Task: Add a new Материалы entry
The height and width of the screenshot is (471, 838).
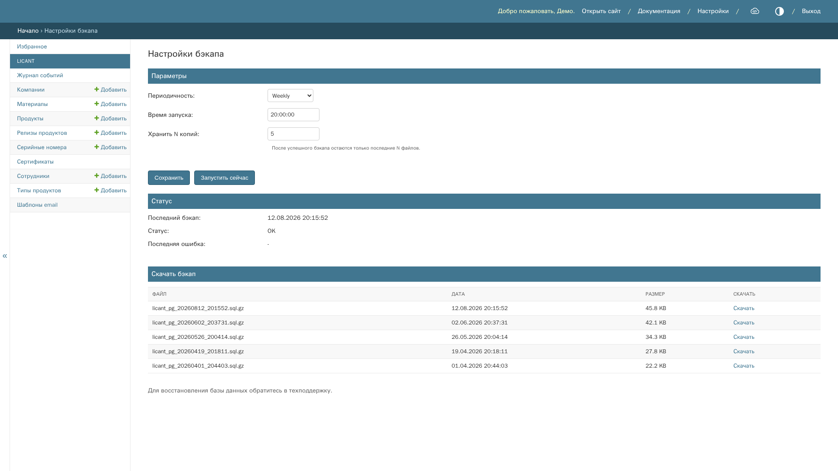Action: pos(110,104)
